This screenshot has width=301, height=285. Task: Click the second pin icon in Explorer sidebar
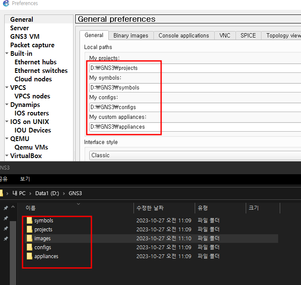click(6, 218)
